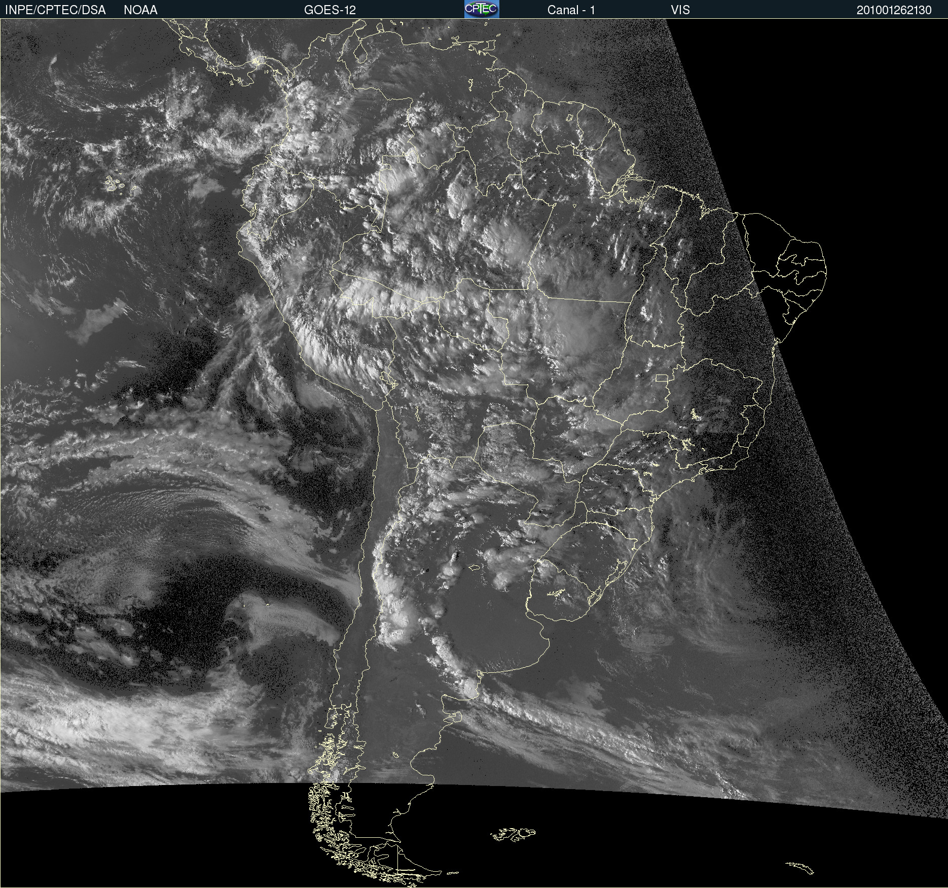Select the INPE/CPTEC/DSA header text
The image size is (948, 888).
[55, 10]
